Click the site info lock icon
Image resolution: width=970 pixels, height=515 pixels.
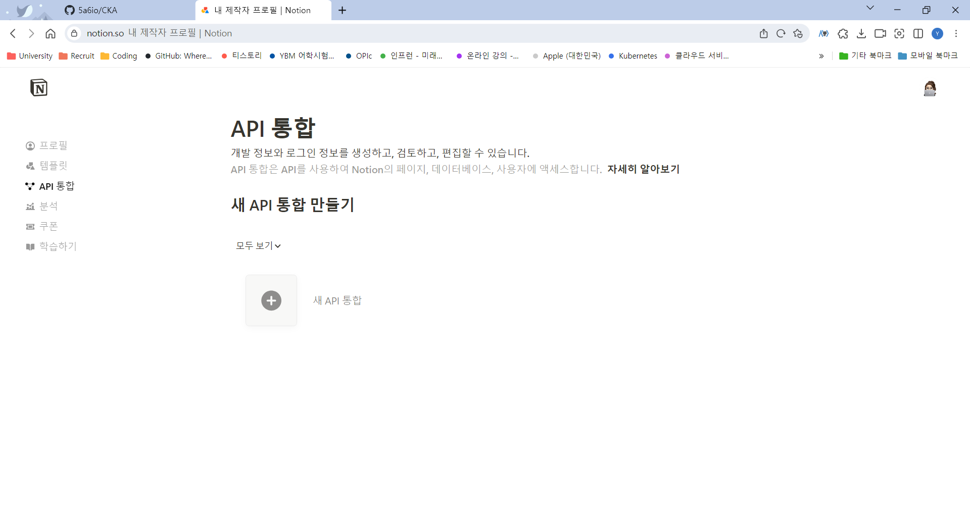tap(74, 33)
